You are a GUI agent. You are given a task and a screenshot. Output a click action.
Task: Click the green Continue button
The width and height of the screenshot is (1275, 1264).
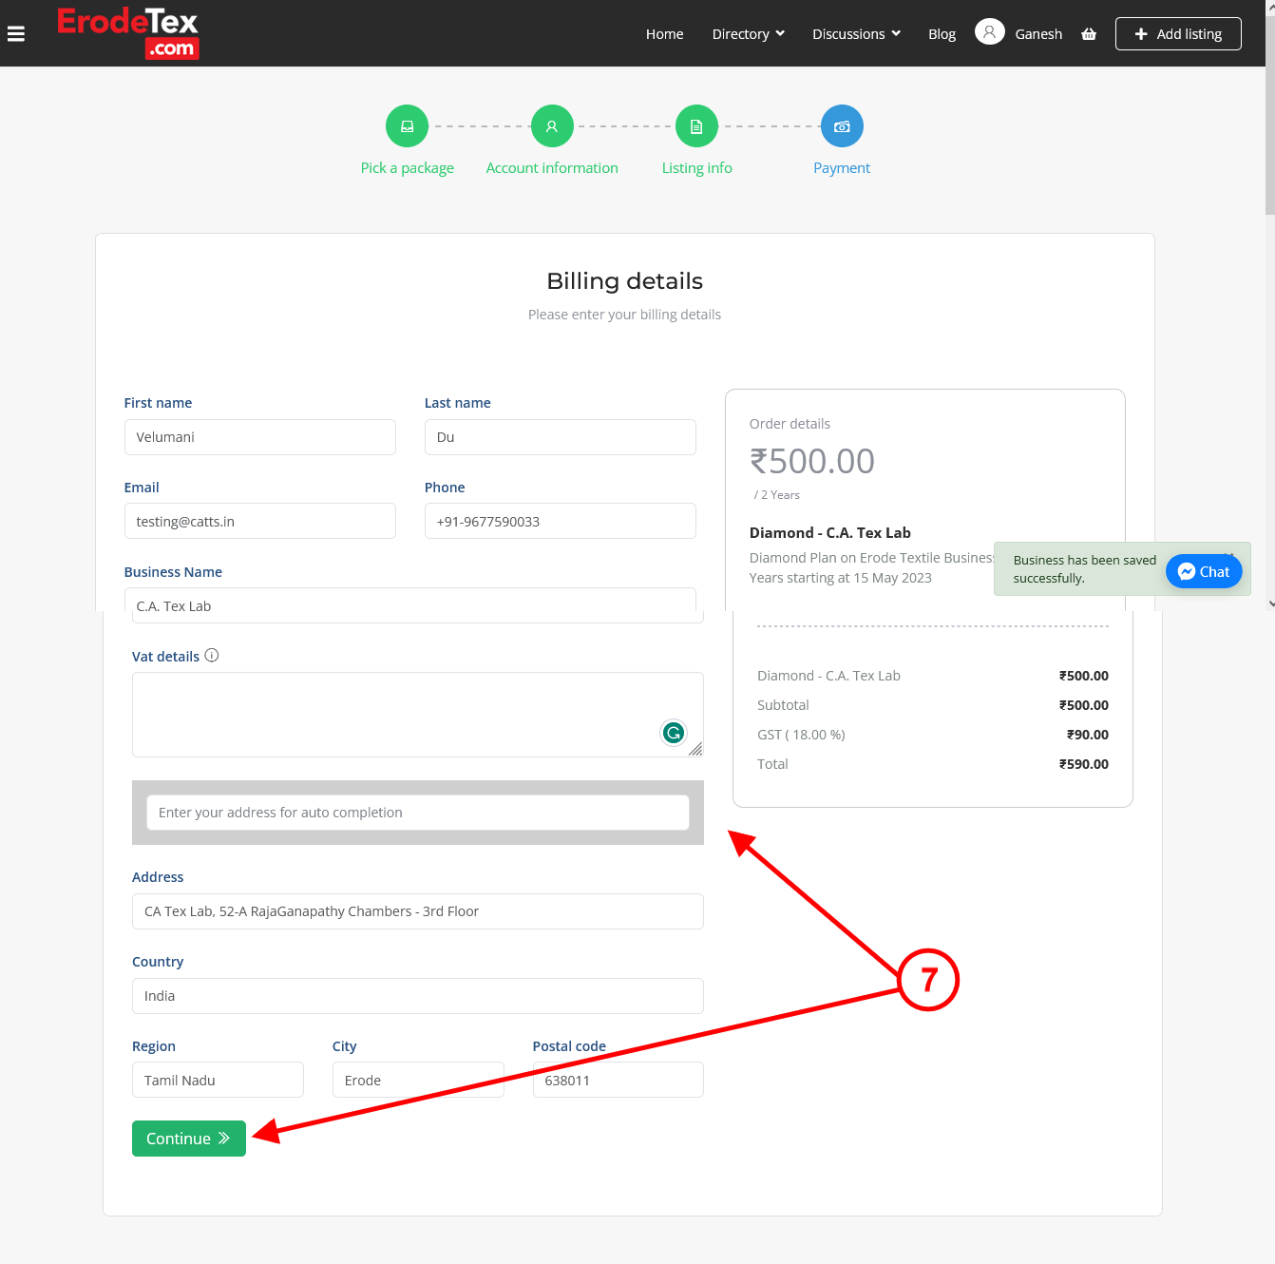(189, 1139)
